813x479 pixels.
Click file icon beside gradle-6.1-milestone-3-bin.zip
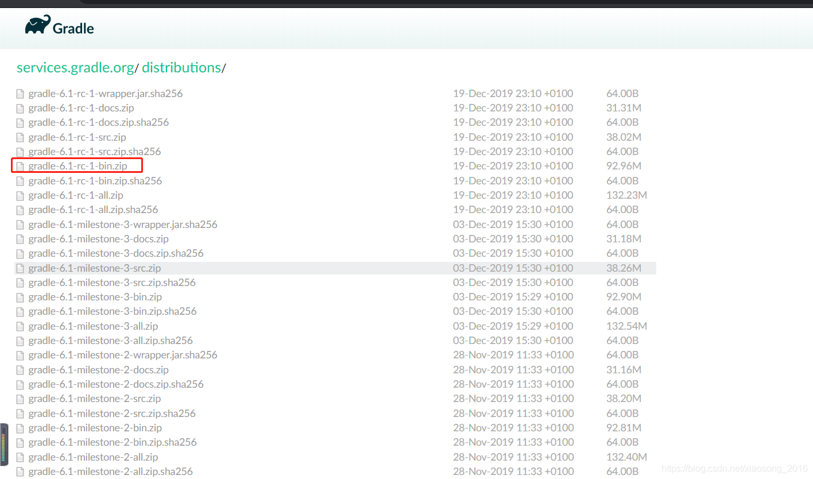(20, 297)
